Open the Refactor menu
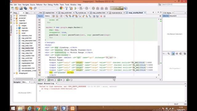 [x=39, y=5]
